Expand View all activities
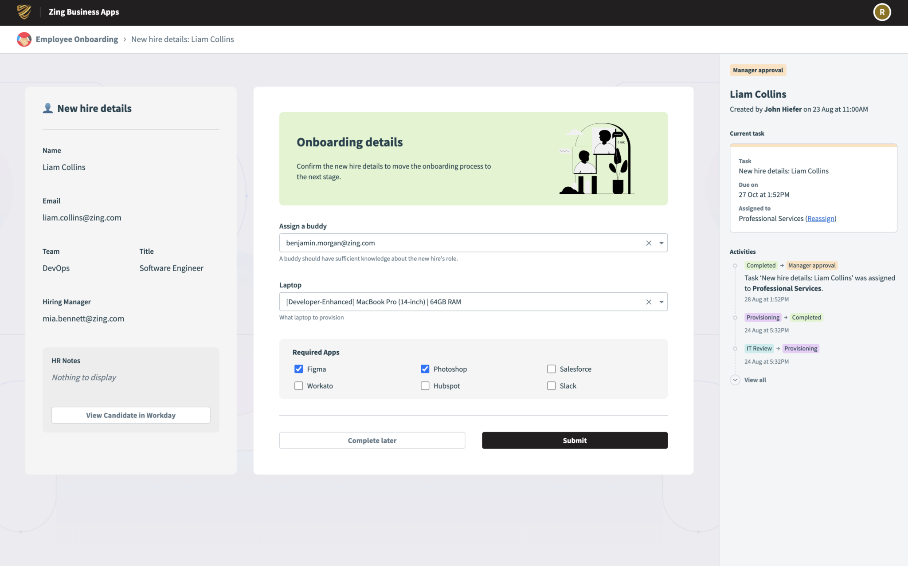 tap(755, 380)
